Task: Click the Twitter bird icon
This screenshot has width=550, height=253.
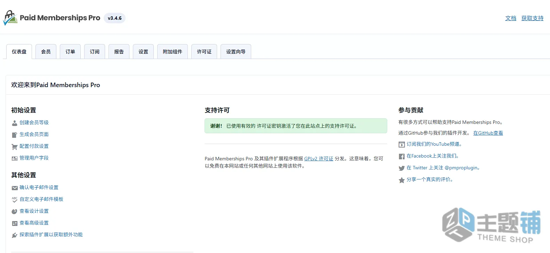Action: pos(402,168)
